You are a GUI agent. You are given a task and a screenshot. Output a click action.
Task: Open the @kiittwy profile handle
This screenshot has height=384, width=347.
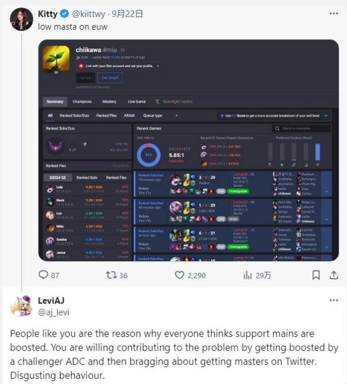pyautogui.click(x=89, y=14)
